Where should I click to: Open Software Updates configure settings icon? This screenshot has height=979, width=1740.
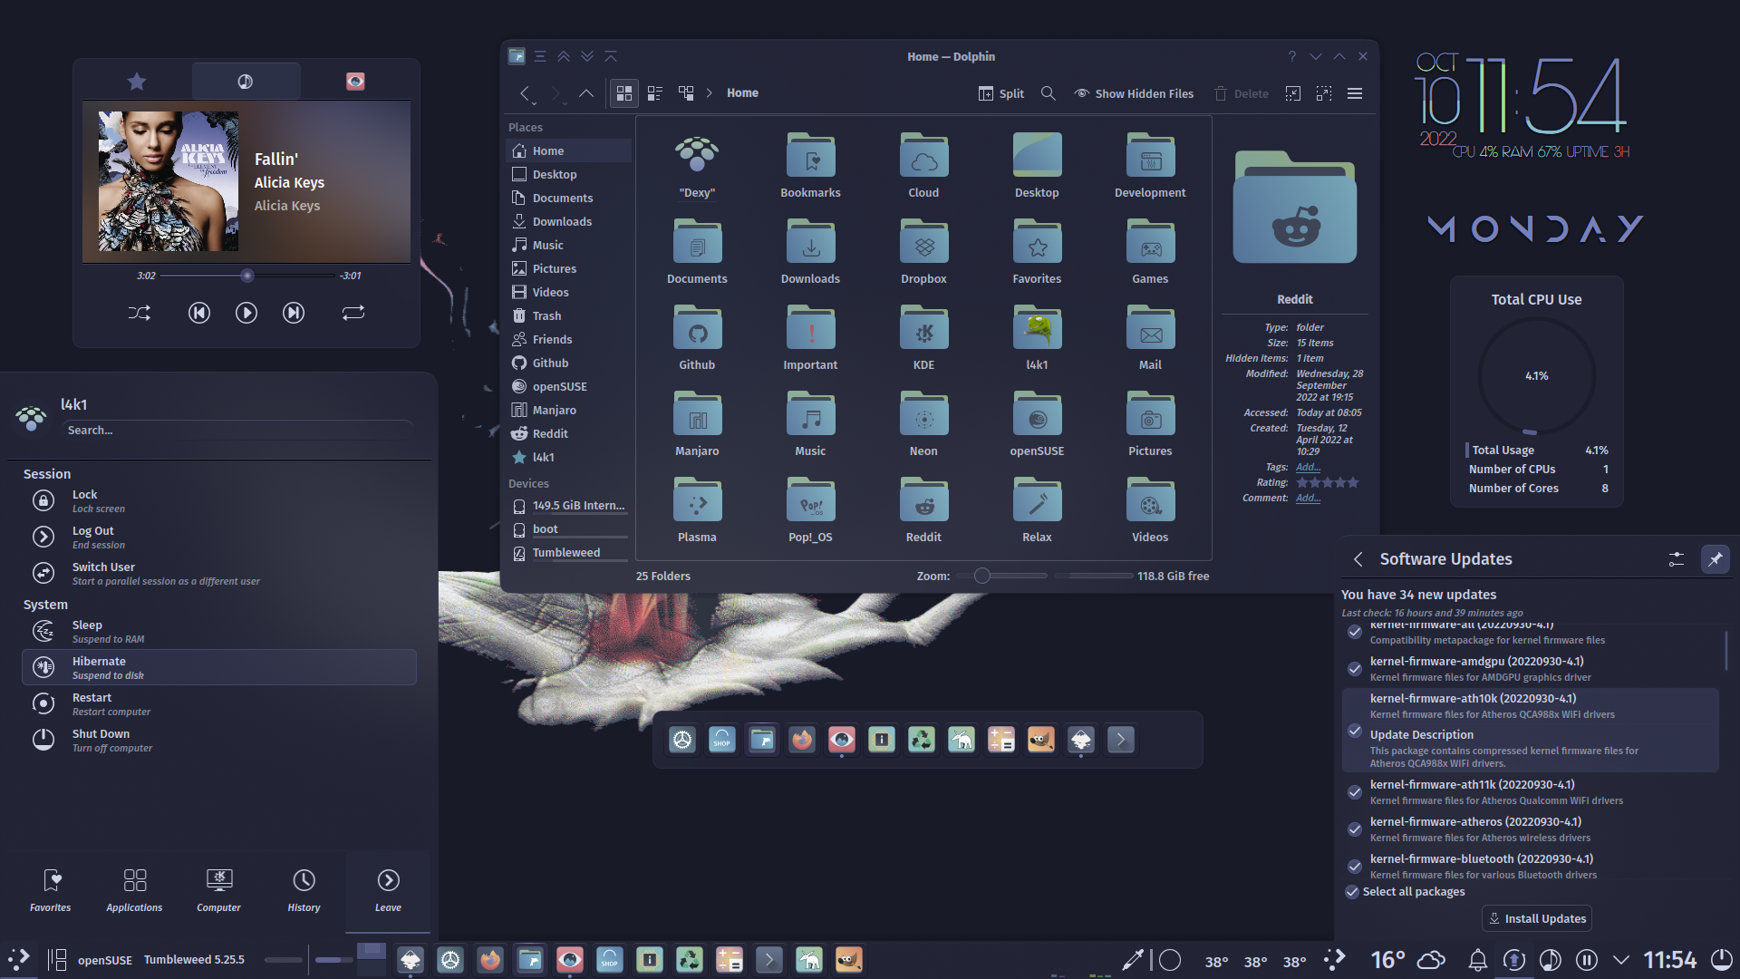click(1677, 559)
